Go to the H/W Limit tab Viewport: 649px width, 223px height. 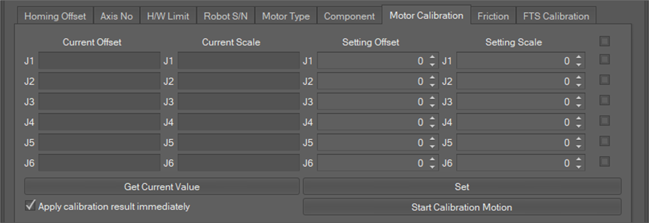[168, 16]
